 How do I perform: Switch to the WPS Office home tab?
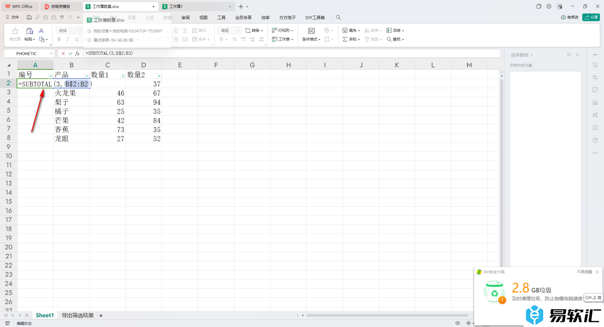[19, 7]
